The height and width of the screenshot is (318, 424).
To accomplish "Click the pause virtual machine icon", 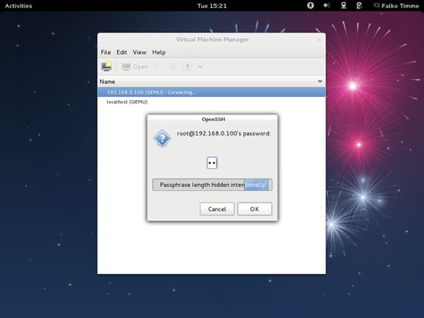I will pyautogui.click(x=172, y=66).
